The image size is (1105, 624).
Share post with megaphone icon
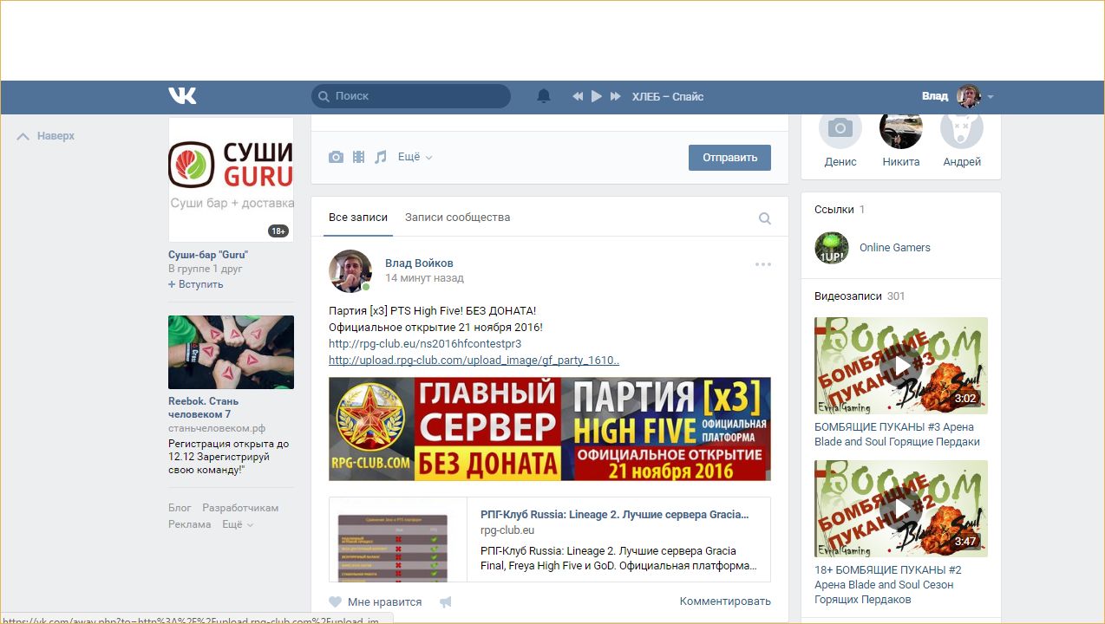coord(446,601)
